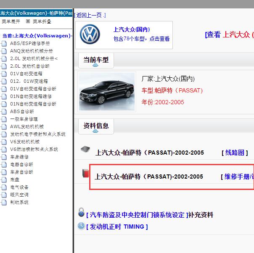Open 汽车防盗及中央控制门锁系统设定 link

137,215
